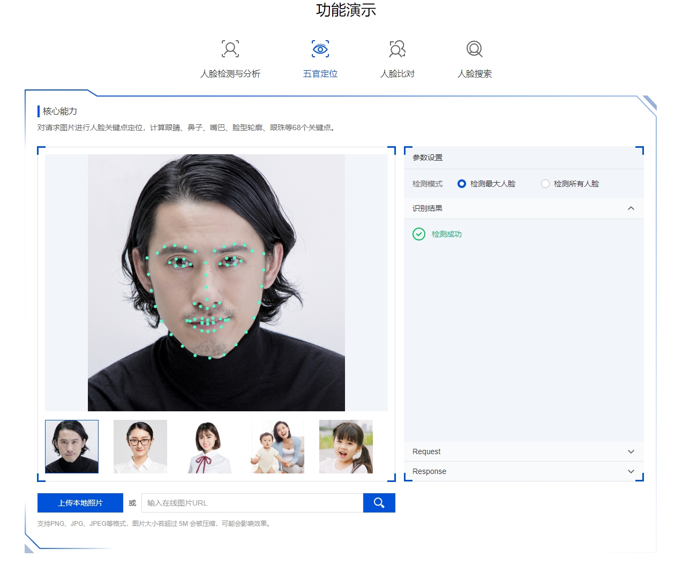Select the woman with red ribbon thumbnail
The width and height of the screenshot is (675, 565).
tap(209, 447)
